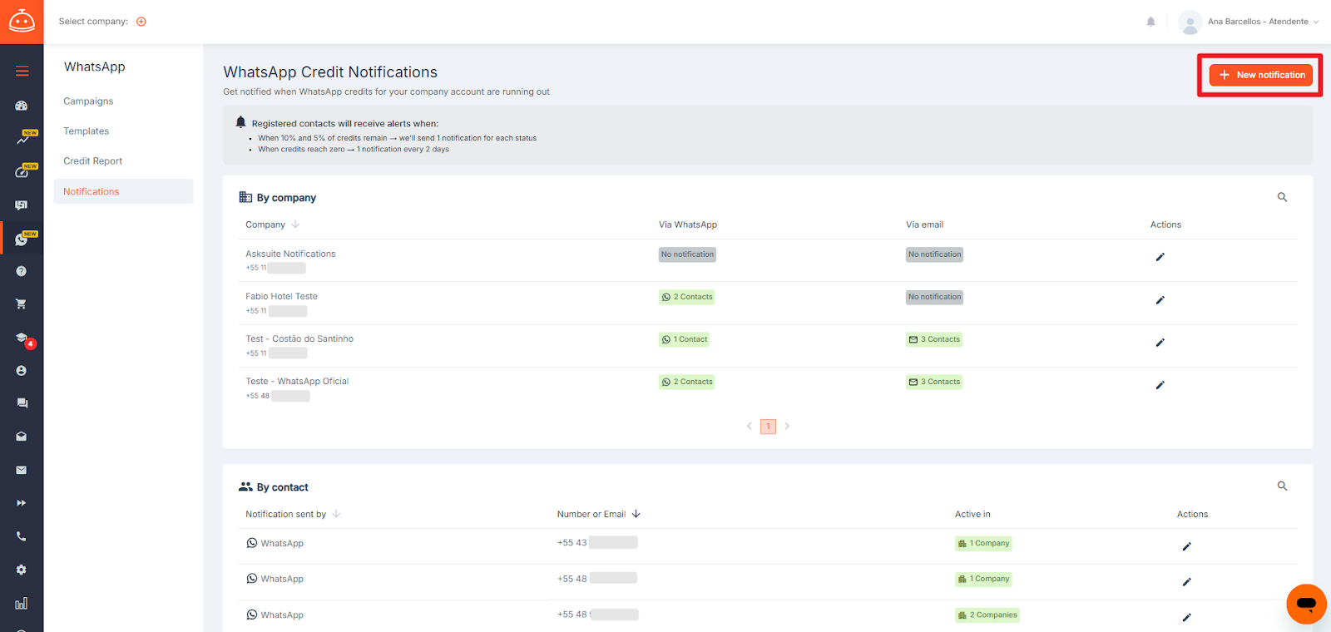Open the Credit Report menu item
The image size is (1331, 632).
click(x=92, y=161)
